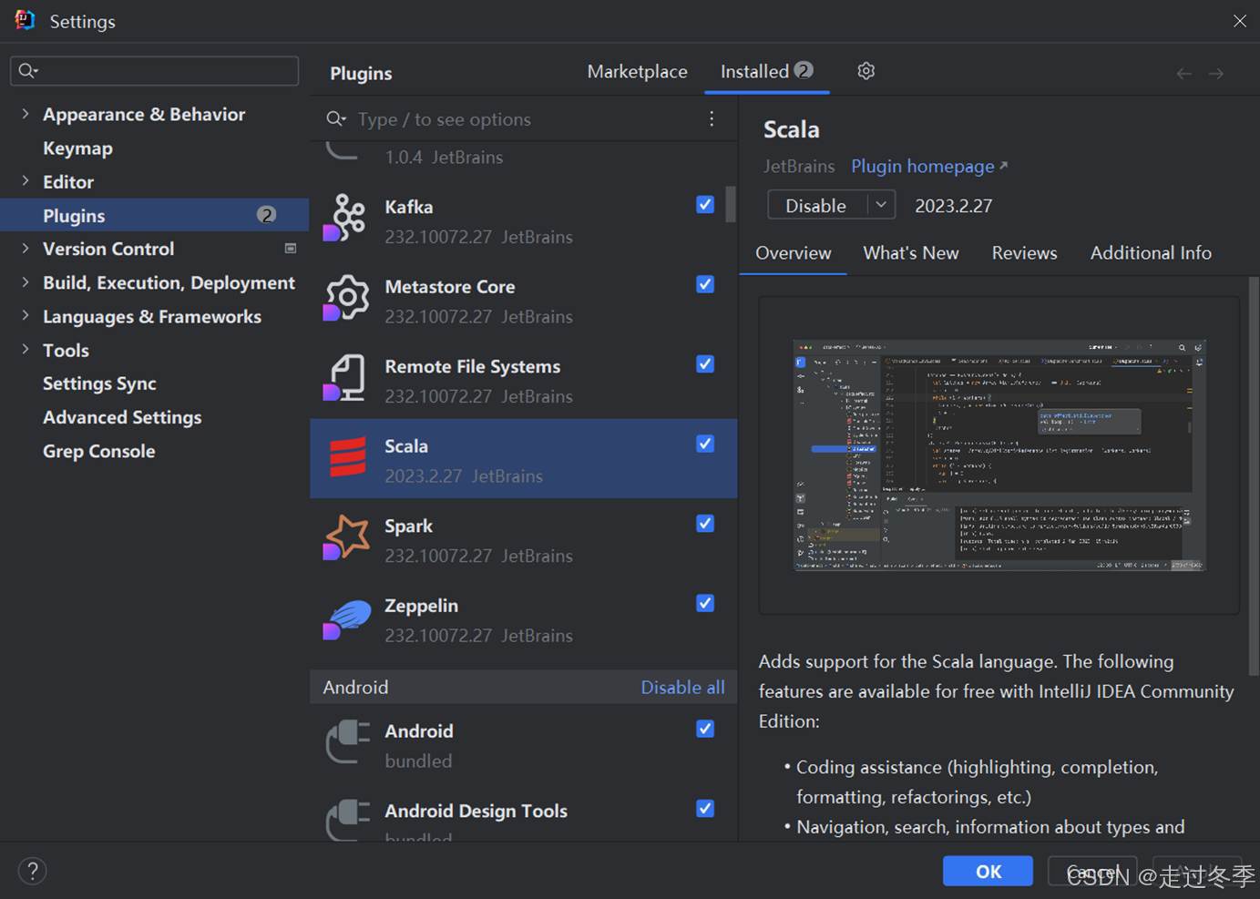1260x899 pixels.
Task: Click the Android group header label
Action: (355, 688)
